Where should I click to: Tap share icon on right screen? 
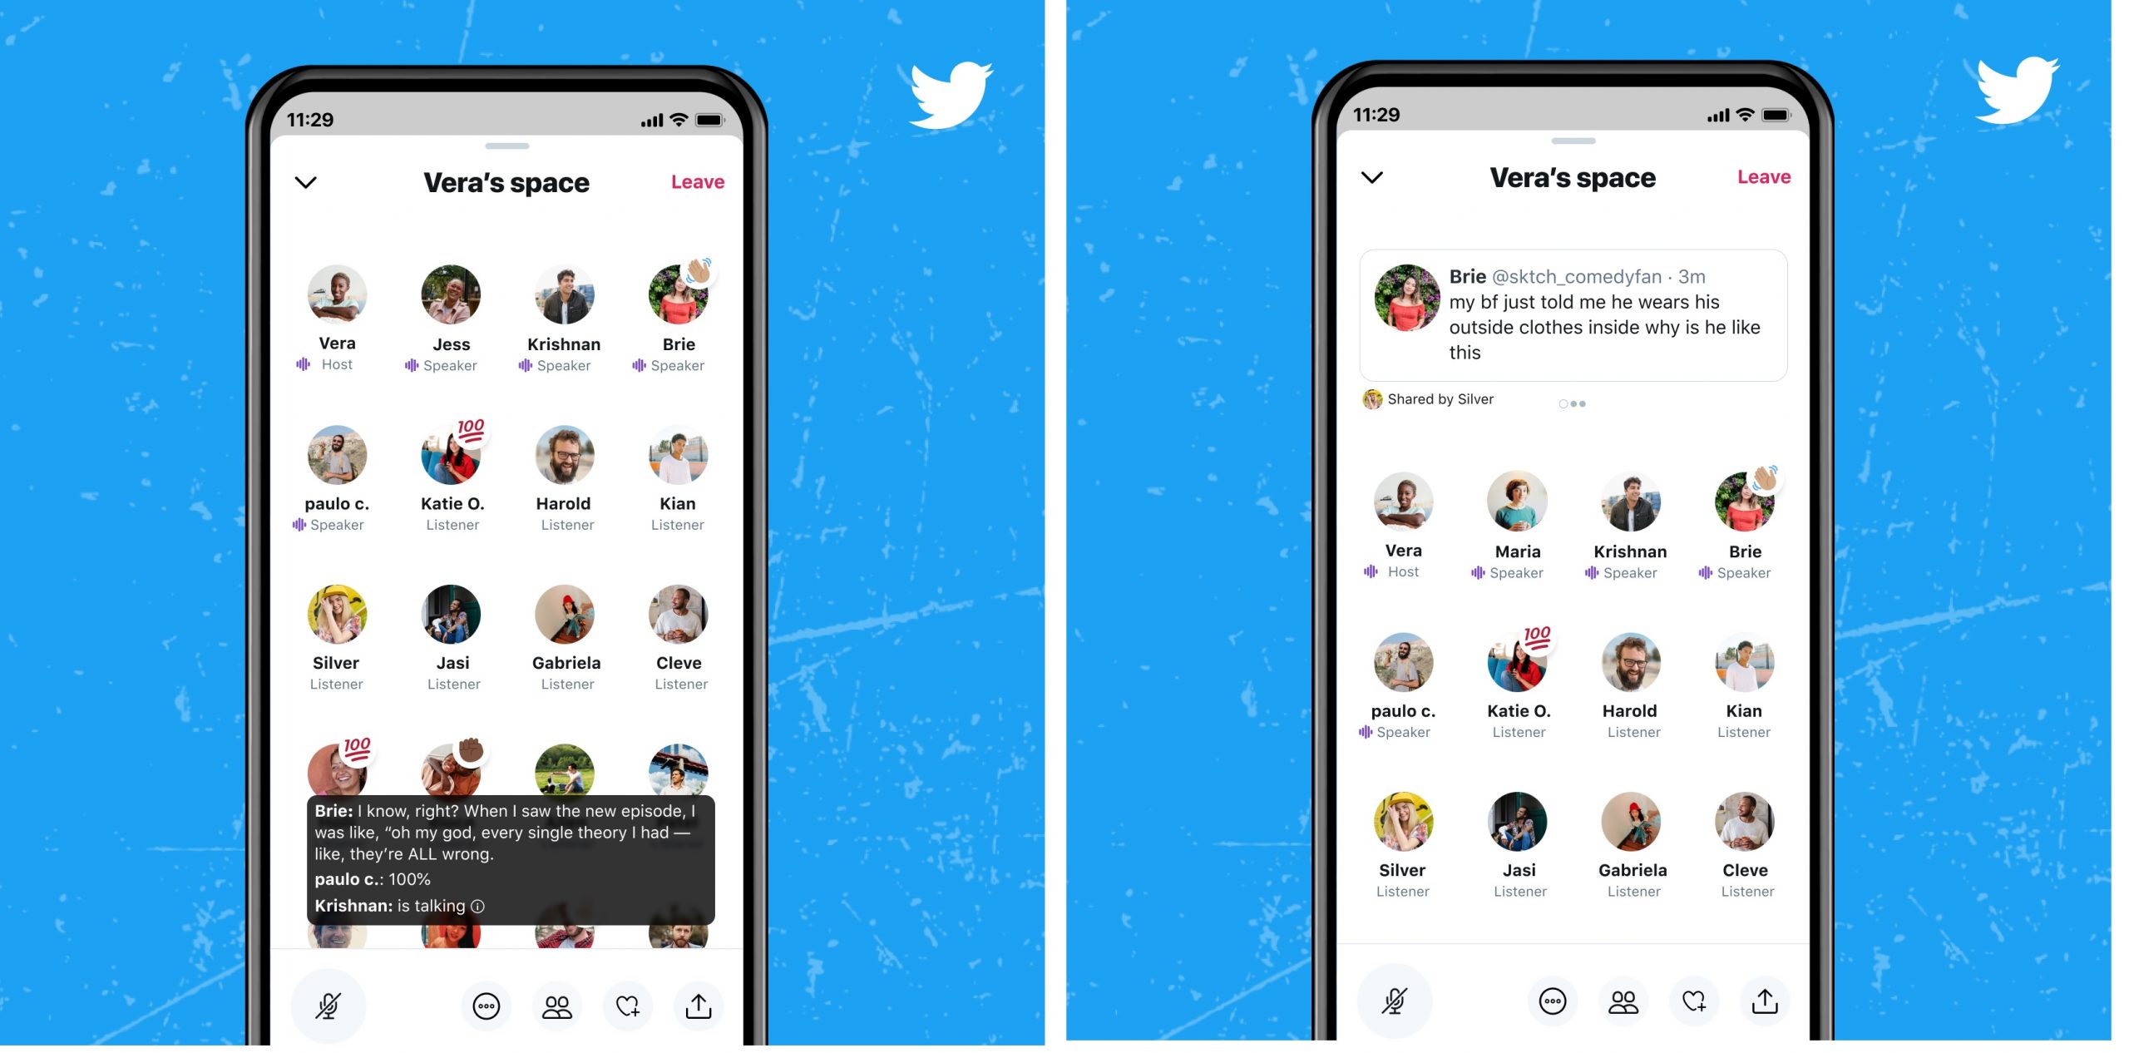click(x=1766, y=1000)
